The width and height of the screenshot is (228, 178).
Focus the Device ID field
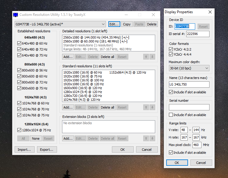185,27
